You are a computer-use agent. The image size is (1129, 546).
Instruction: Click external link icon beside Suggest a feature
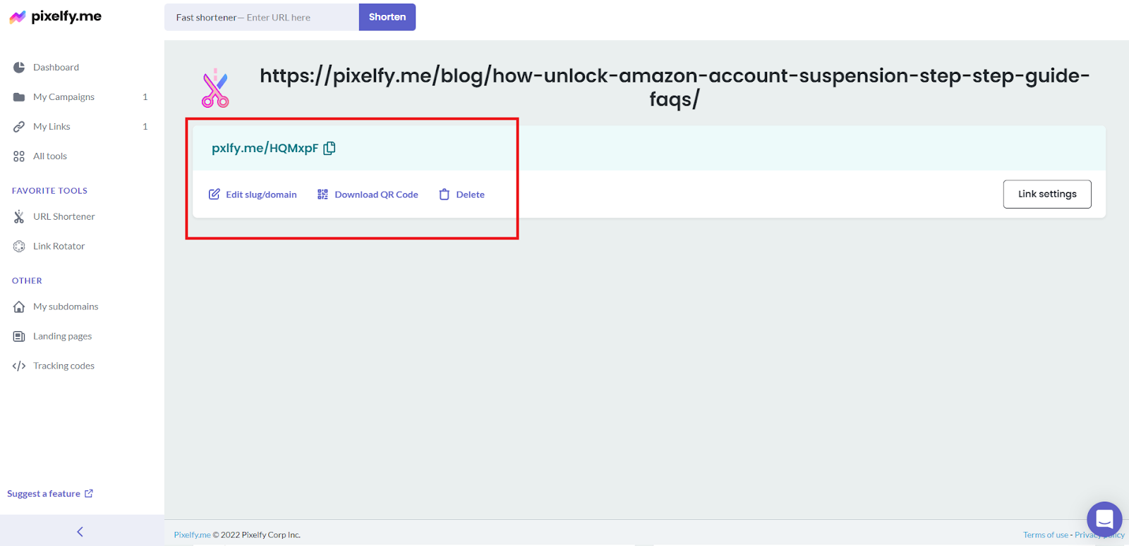click(x=89, y=493)
